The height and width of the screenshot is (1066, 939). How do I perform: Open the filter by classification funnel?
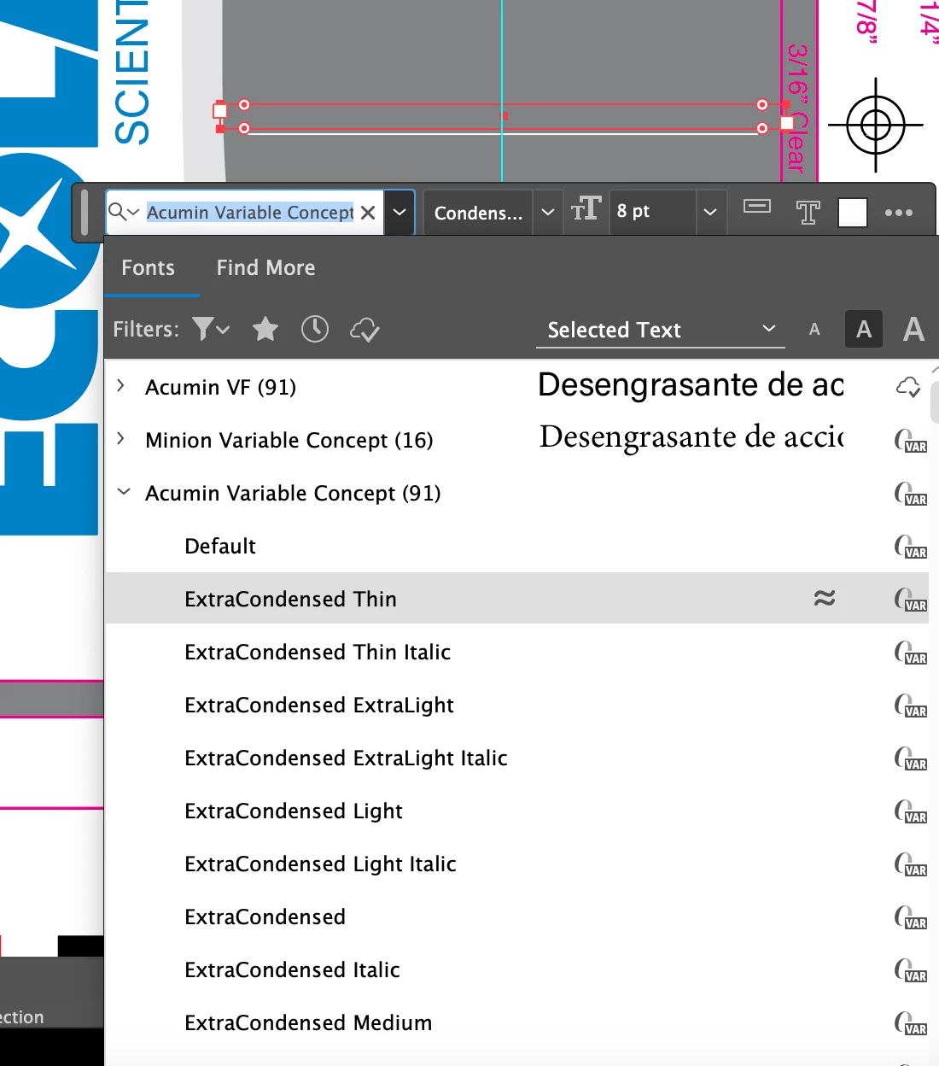coord(211,329)
